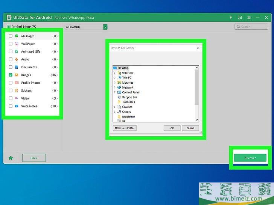Expand the Courses folder node
Image resolution: width=274 pixels, height=205 pixels.
pos(115,107)
